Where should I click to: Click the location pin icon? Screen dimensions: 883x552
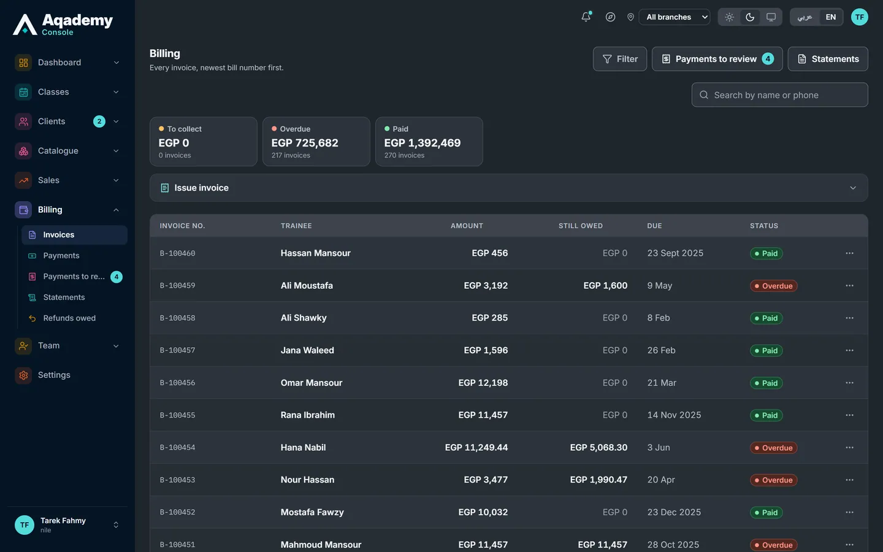(630, 17)
